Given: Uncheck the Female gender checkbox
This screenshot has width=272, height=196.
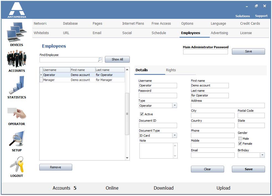Looking at the screenshot, I should pos(240,144).
